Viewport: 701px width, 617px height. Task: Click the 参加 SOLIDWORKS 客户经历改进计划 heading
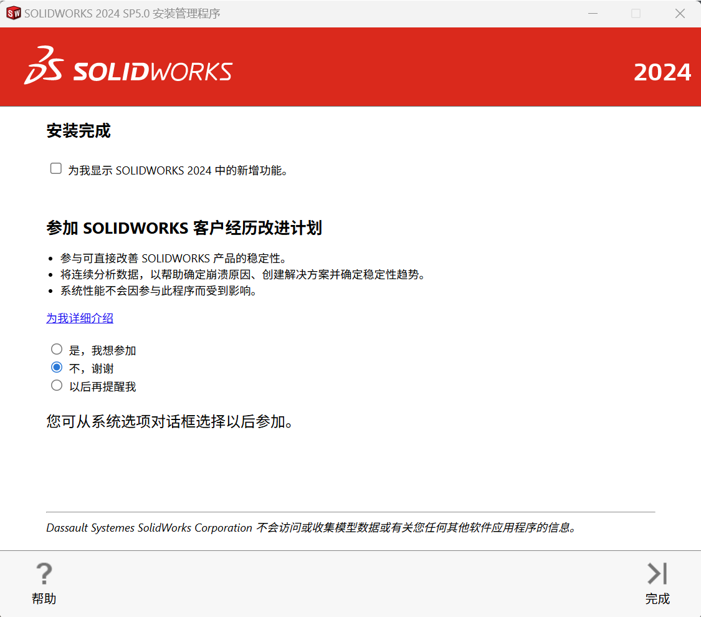[184, 228]
